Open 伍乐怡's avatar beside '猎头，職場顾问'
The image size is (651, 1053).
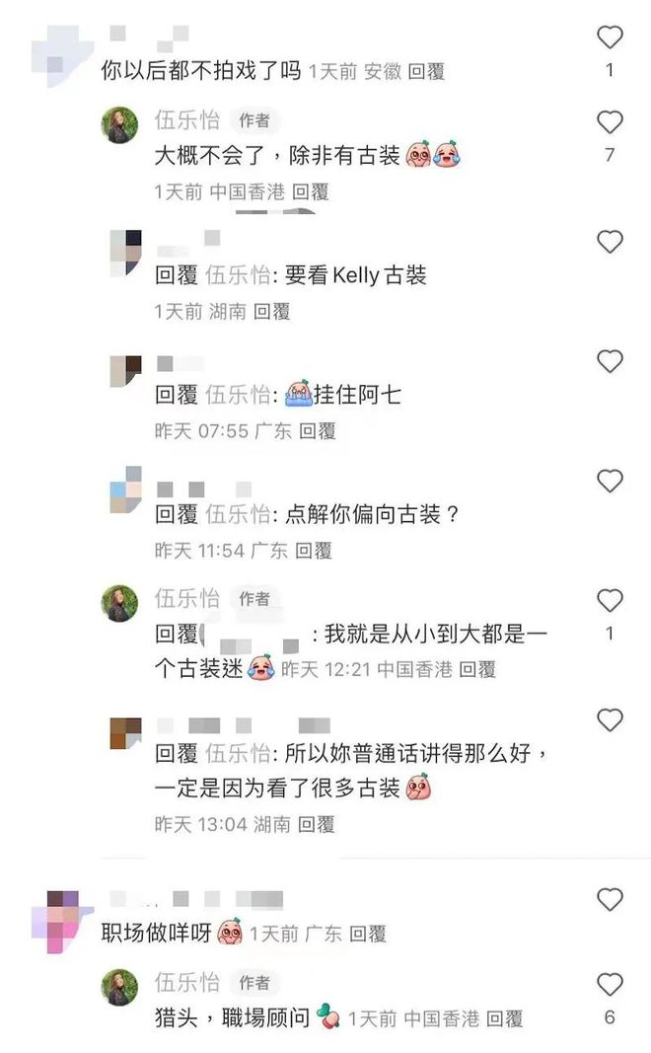point(119,987)
